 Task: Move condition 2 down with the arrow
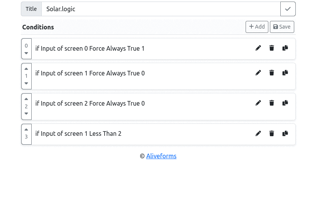26,113
